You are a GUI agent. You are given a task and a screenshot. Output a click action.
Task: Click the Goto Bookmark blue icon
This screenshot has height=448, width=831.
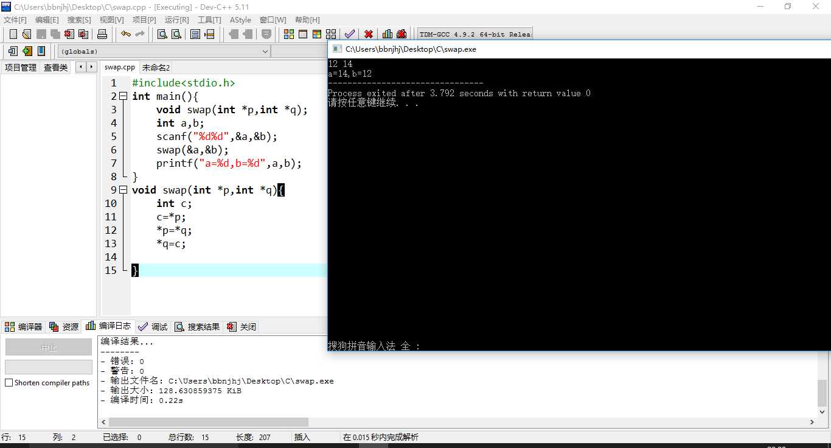coord(41,51)
